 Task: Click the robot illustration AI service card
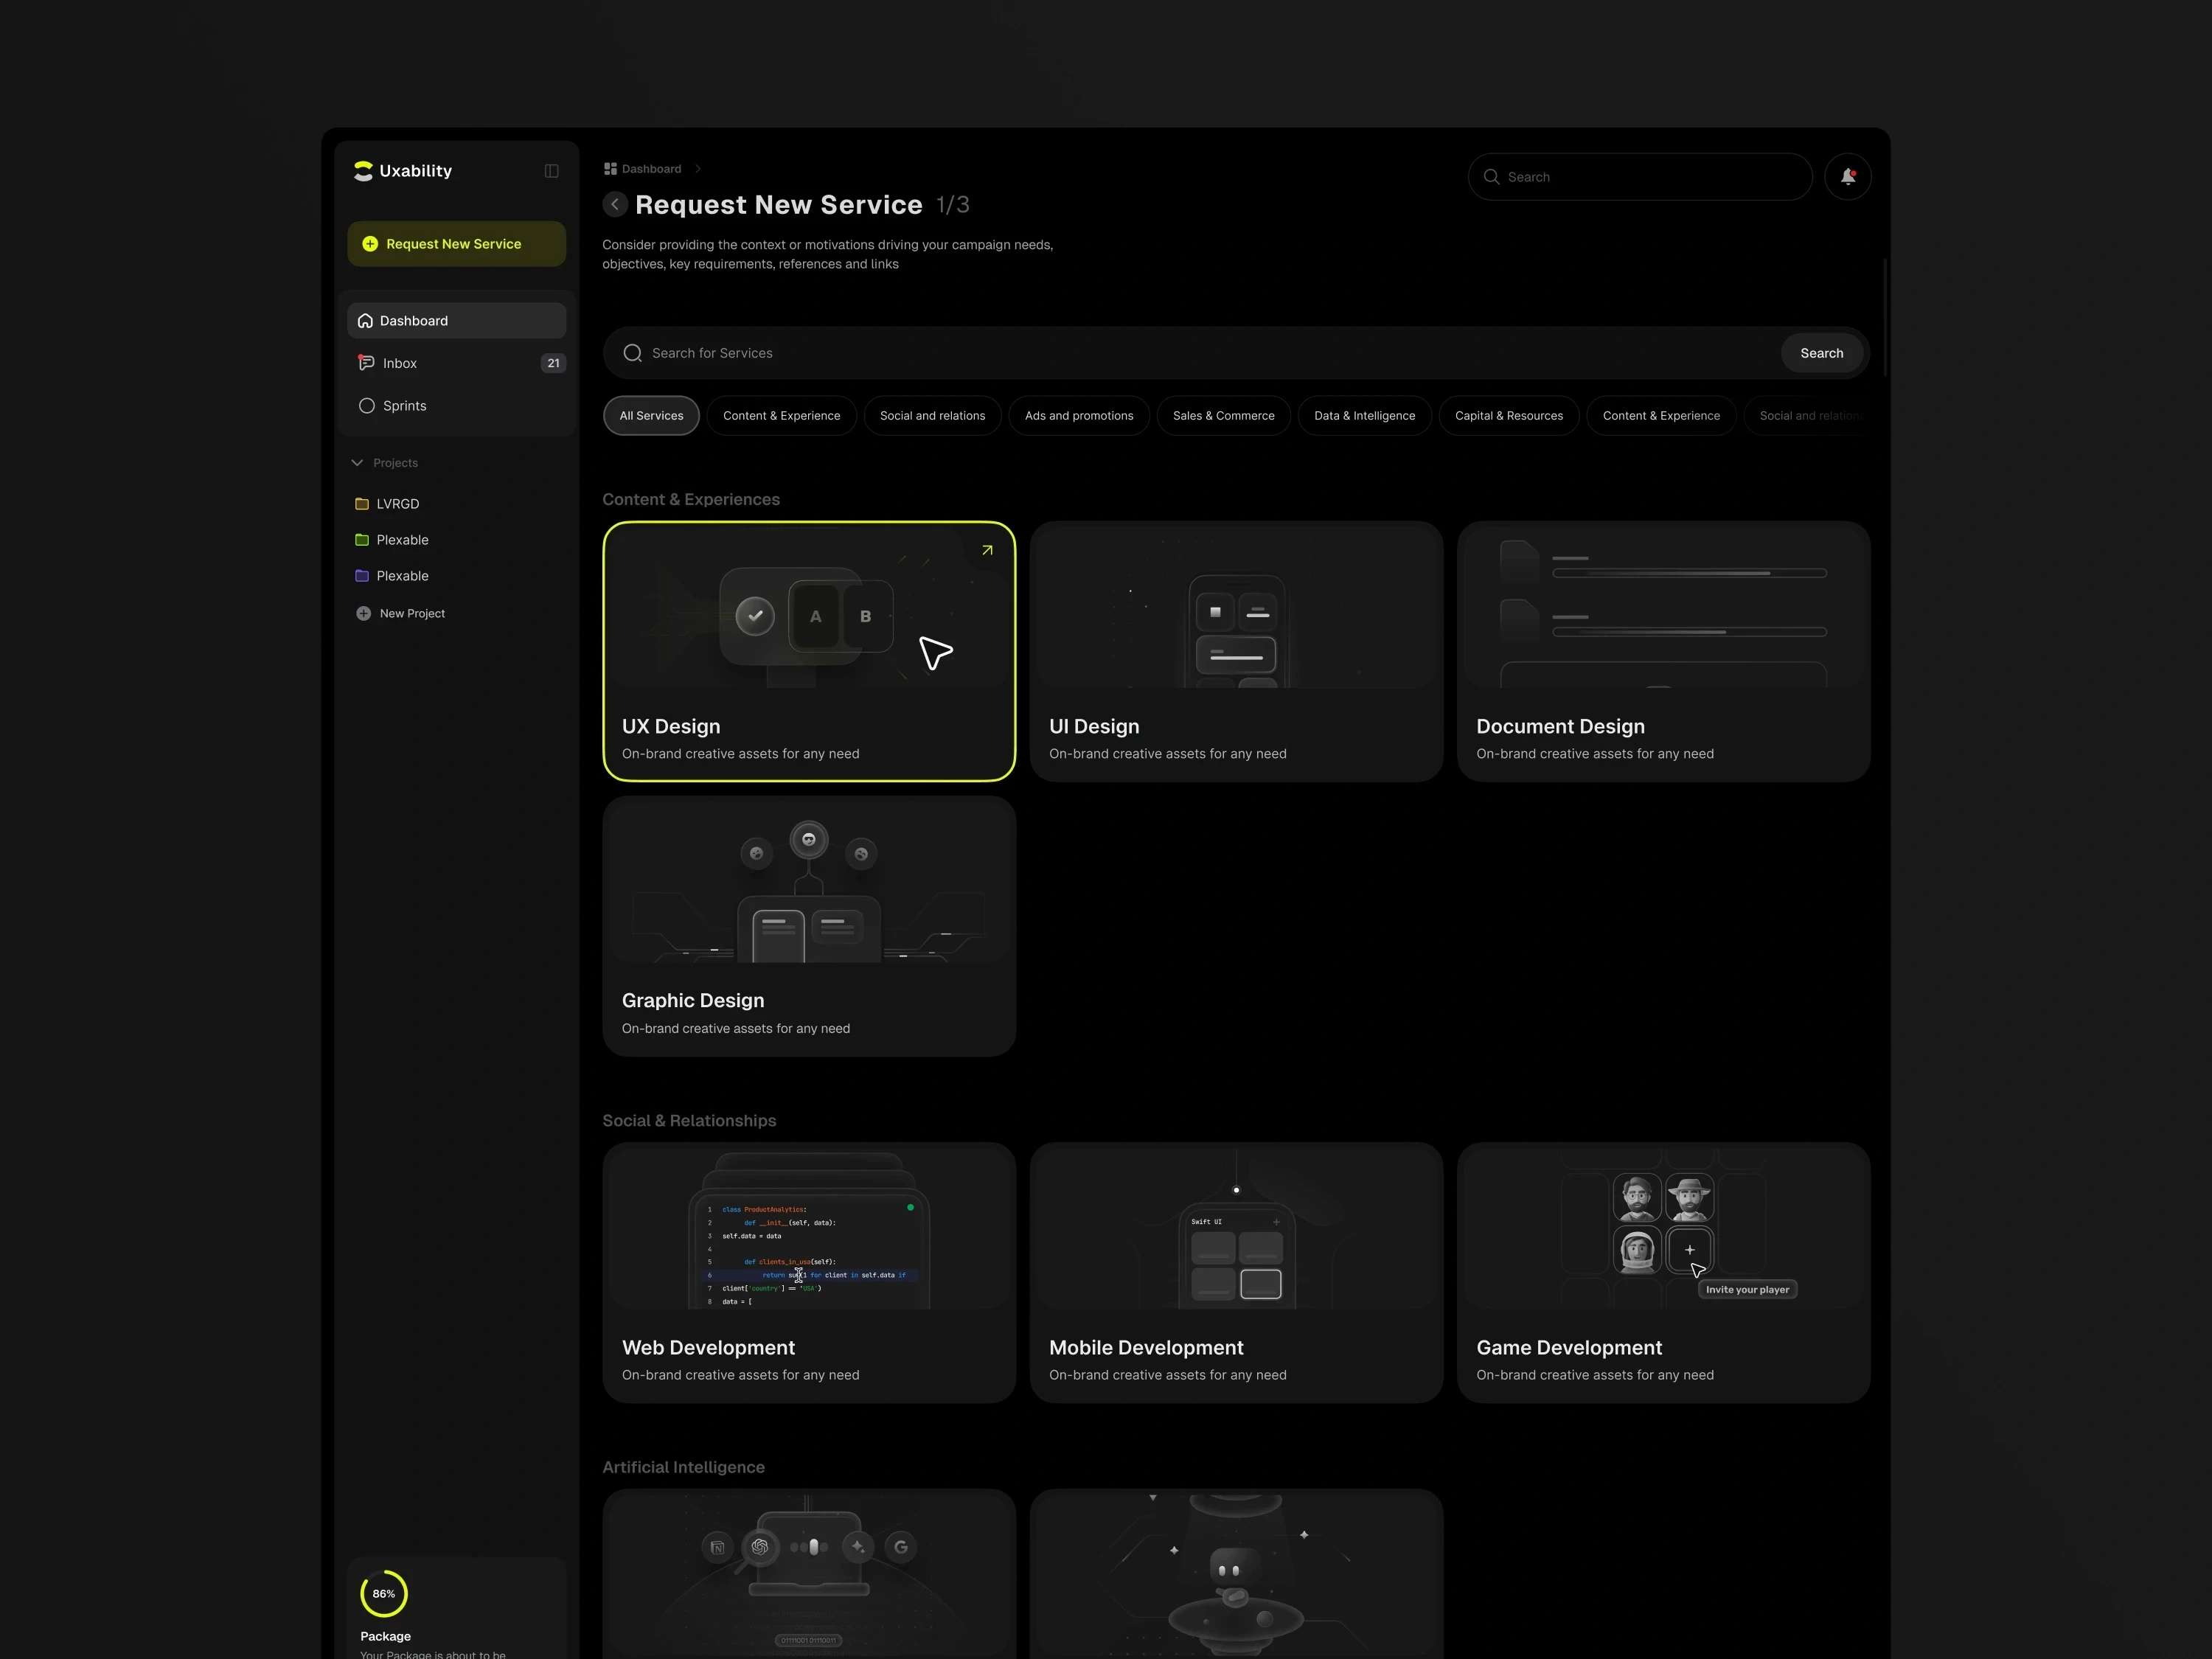tap(1236, 1574)
